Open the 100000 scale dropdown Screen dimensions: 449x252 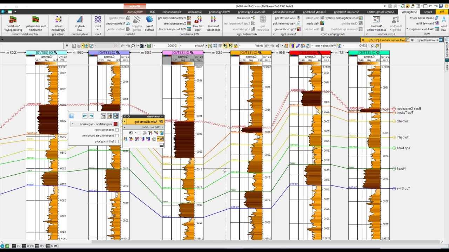[x=166, y=46]
